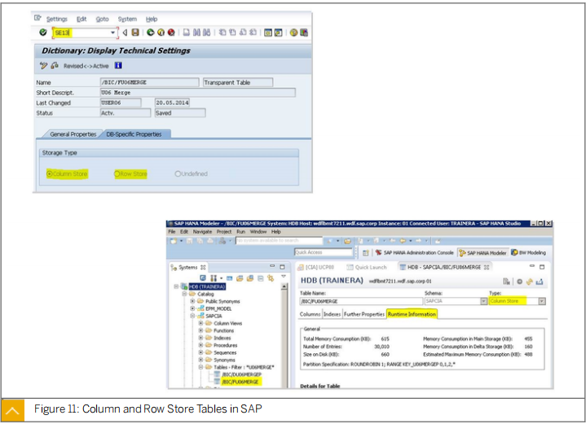Click the green Back arrow icon

coord(150,33)
